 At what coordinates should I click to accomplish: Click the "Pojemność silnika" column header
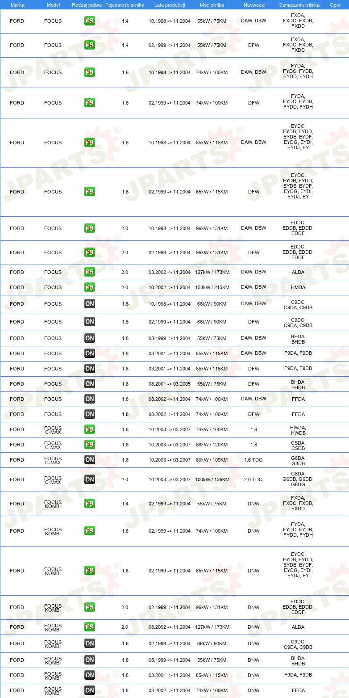click(125, 5)
